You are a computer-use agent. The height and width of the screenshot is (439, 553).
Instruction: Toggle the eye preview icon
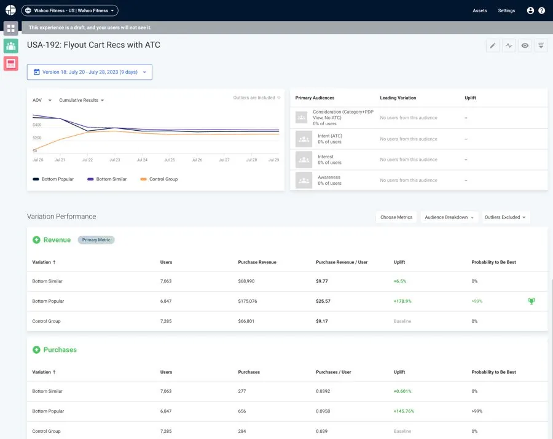525,45
